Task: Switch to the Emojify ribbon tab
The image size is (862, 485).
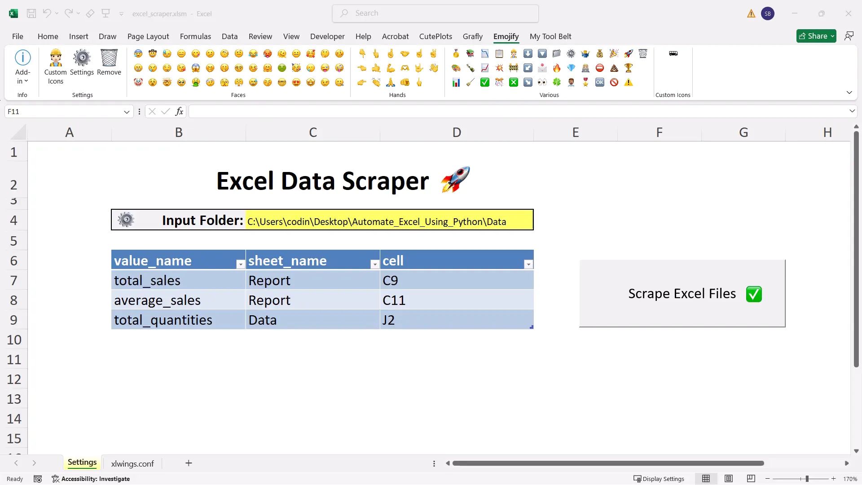Action: [x=506, y=36]
